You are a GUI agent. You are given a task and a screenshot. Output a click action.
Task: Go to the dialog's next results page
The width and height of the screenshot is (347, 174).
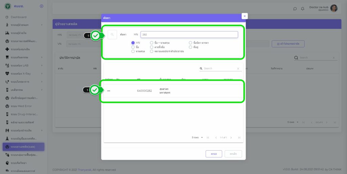231,137
